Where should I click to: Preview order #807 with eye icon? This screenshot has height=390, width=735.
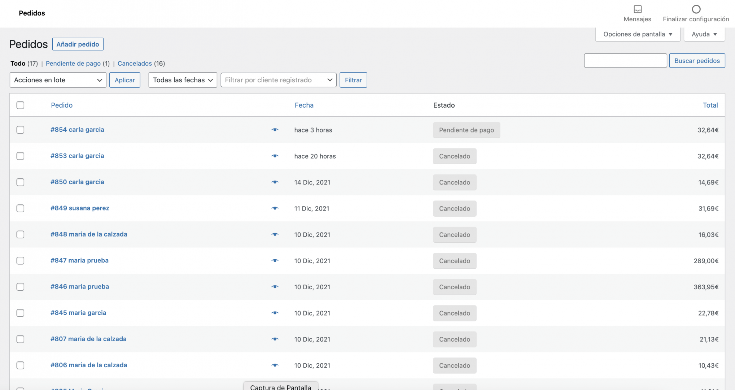[275, 339]
